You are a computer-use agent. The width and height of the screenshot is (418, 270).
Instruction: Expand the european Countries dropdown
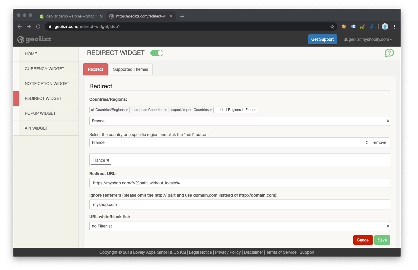coord(149,110)
